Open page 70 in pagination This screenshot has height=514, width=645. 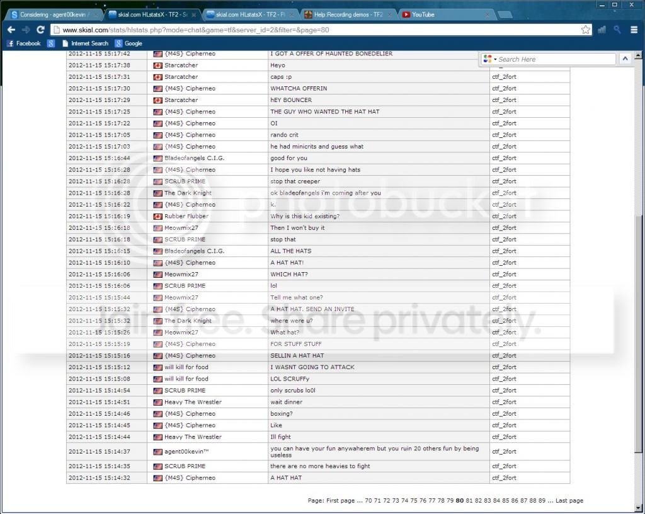coord(368,500)
